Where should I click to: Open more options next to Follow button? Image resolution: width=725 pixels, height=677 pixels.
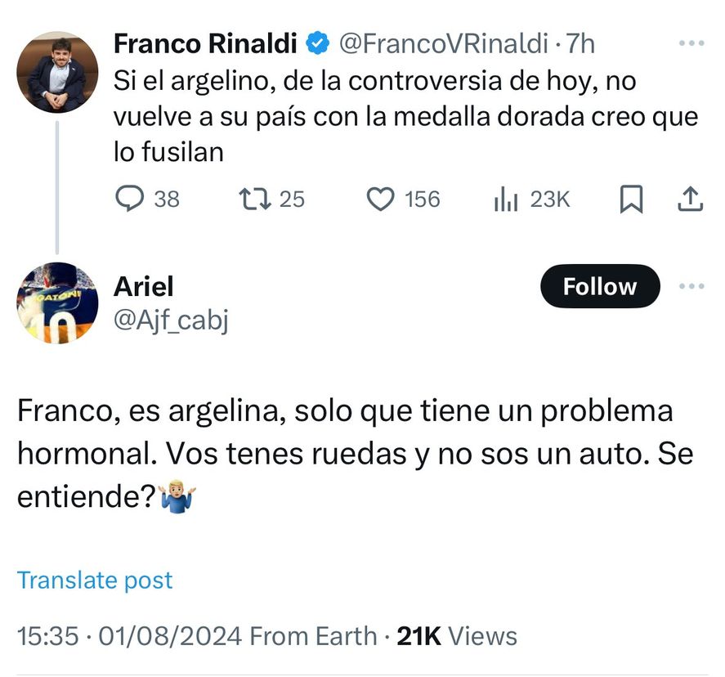click(691, 286)
